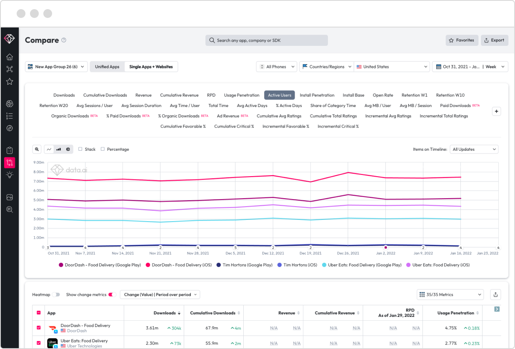This screenshot has width=515, height=349.
Task: Click the data.ai diamond logo in sidebar
Action: (9, 39)
